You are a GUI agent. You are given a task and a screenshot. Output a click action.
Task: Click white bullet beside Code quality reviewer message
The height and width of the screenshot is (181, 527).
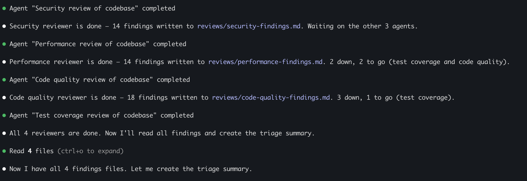pyautogui.click(x=4, y=98)
